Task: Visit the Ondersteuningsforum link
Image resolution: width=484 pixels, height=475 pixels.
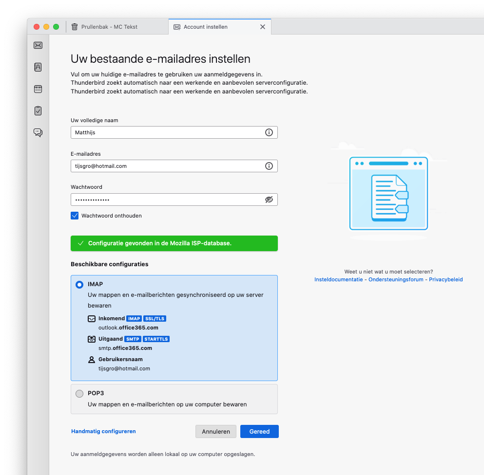Action: coord(396,279)
